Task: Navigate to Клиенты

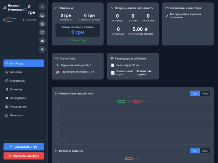Action: [x=24, y=89]
